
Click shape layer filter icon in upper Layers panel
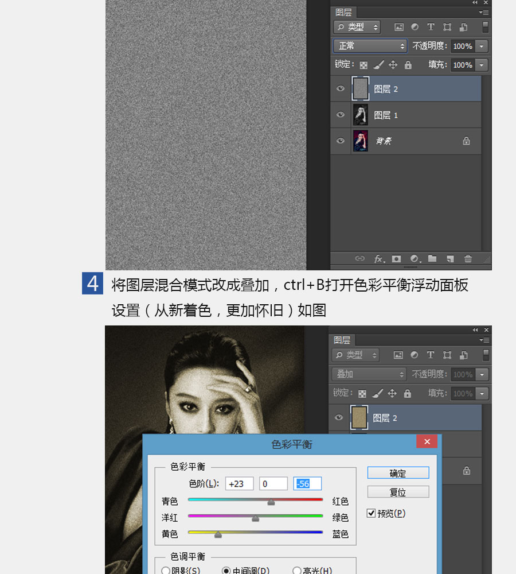coord(447,27)
